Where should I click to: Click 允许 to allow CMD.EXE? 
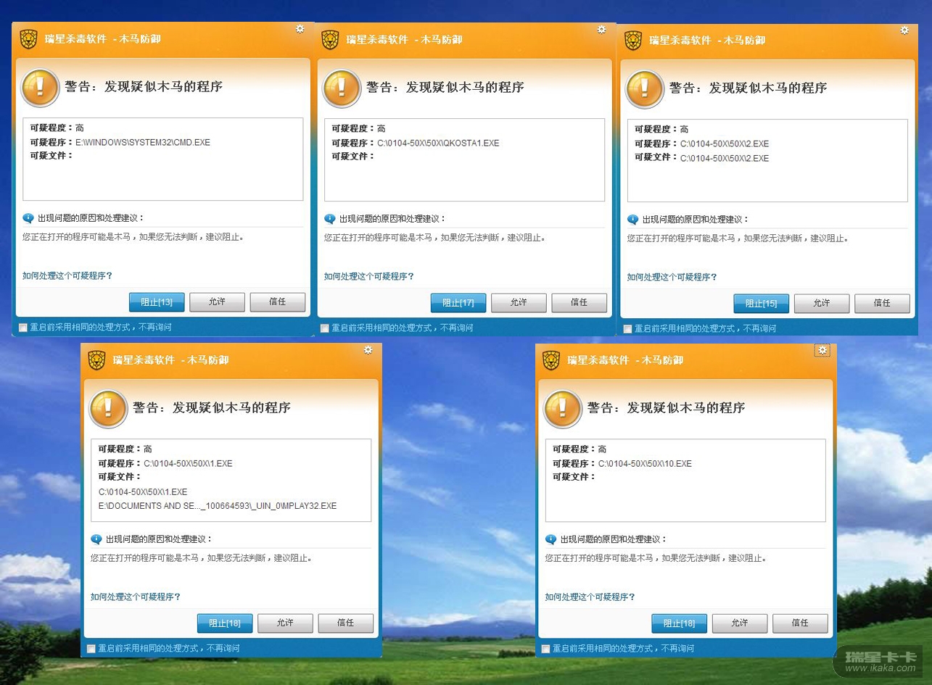click(217, 302)
